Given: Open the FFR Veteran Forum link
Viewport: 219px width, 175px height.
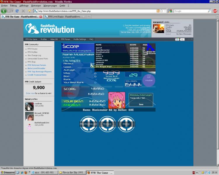Looking at the screenshot, I should coord(37,65).
